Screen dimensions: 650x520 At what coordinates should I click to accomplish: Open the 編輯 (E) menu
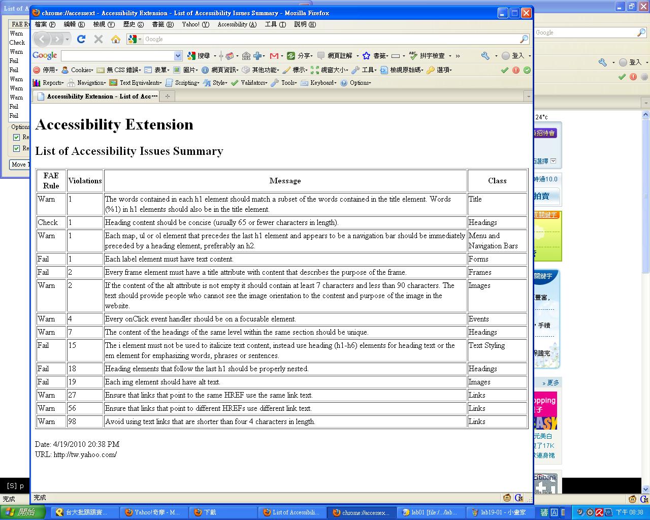pos(74,24)
